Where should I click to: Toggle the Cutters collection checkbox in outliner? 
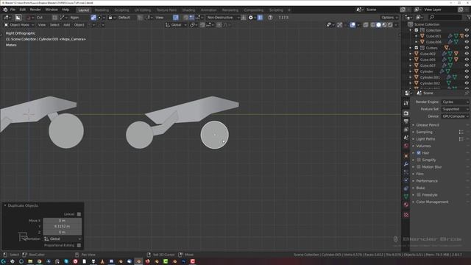417,48
